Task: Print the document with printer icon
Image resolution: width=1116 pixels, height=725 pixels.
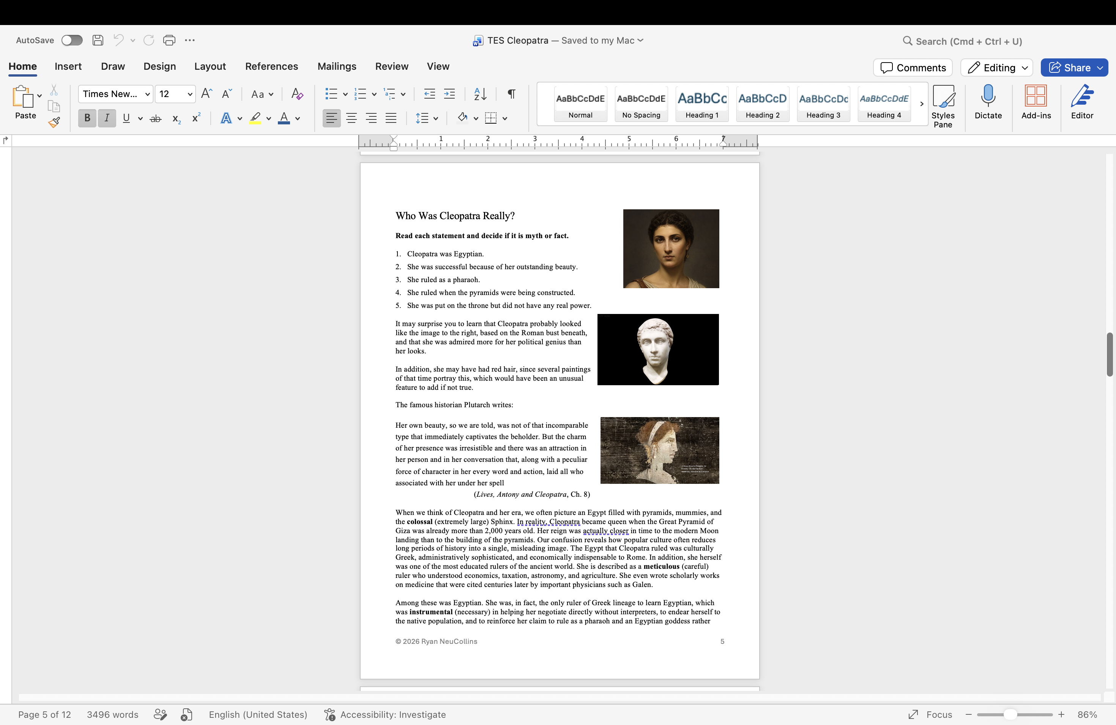Action: point(169,40)
